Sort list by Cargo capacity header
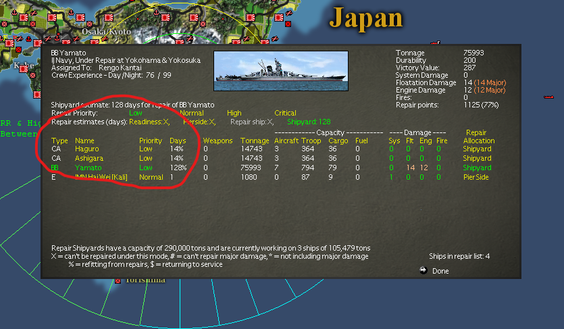The image size is (564, 329). [338, 141]
